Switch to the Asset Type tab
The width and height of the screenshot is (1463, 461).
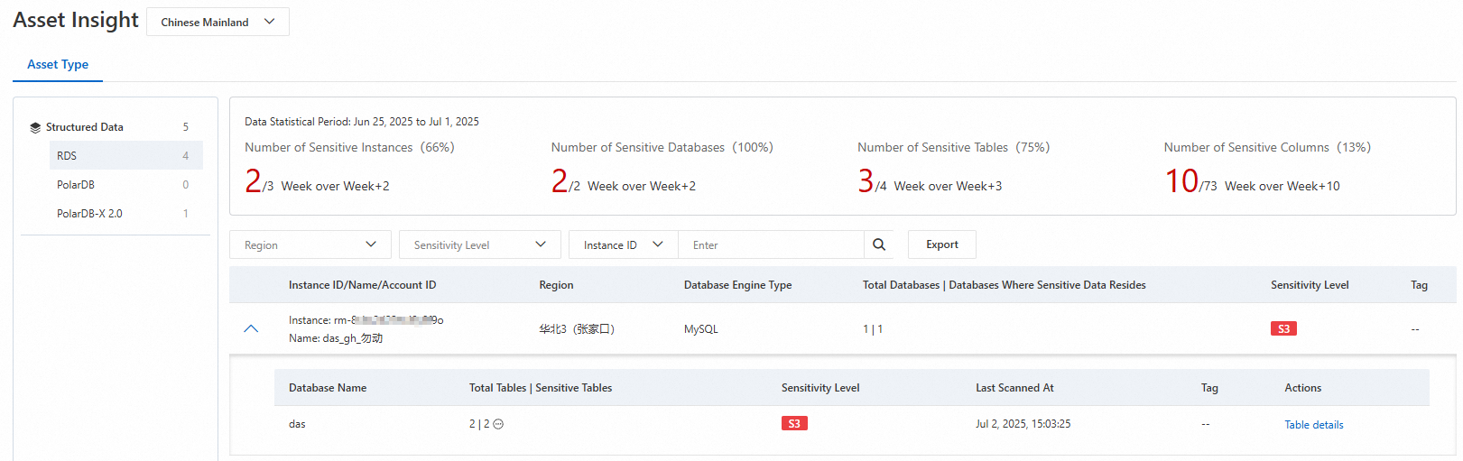(58, 64)
